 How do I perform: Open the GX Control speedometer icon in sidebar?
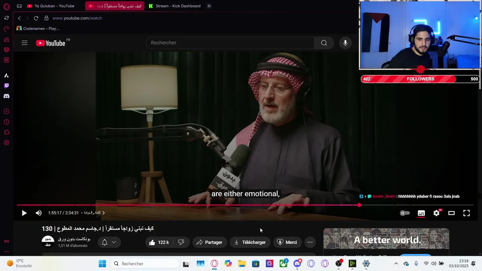pyautogui.click(x=6, y=29)
